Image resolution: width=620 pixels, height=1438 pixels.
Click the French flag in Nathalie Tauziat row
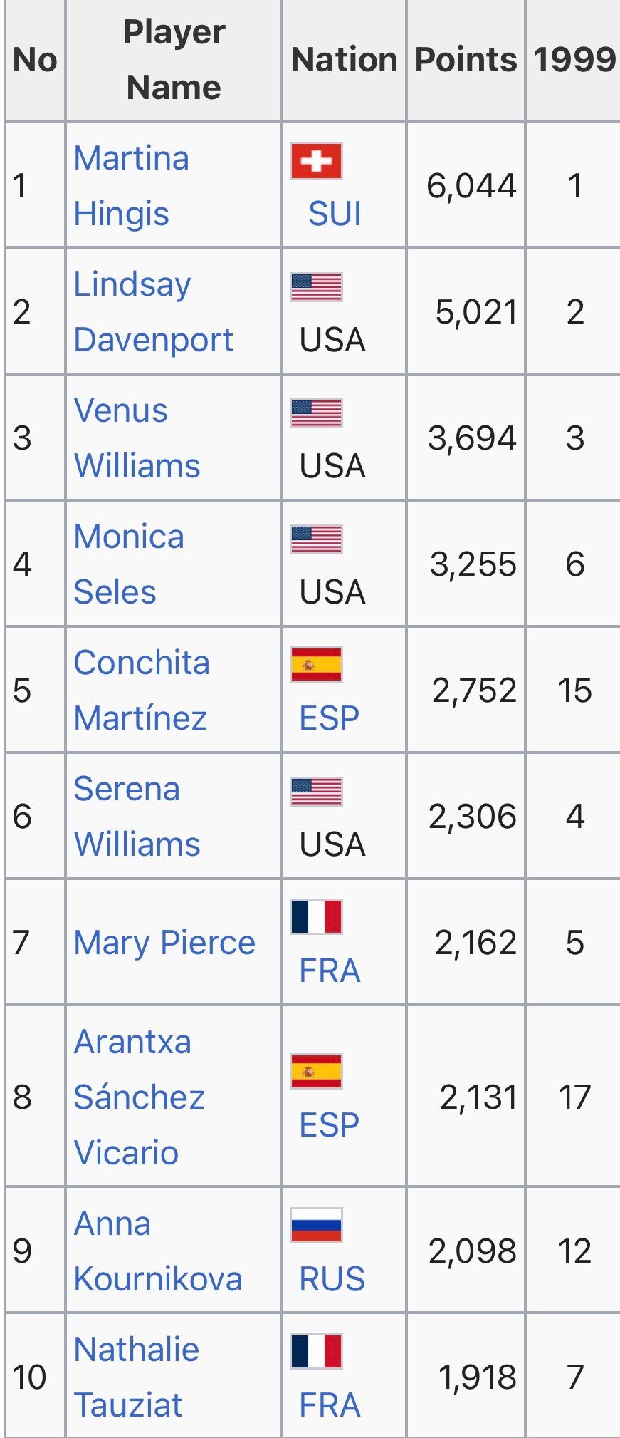(x=316, y=1352)
